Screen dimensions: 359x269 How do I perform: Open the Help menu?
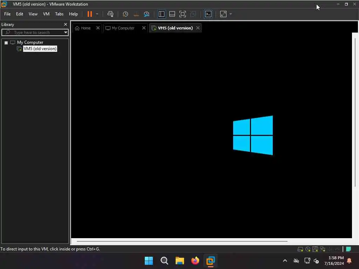73,14
